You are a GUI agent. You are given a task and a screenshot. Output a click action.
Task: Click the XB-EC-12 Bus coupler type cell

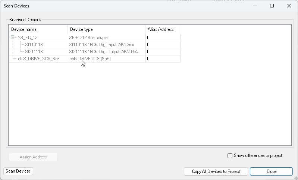click(107, 38)
